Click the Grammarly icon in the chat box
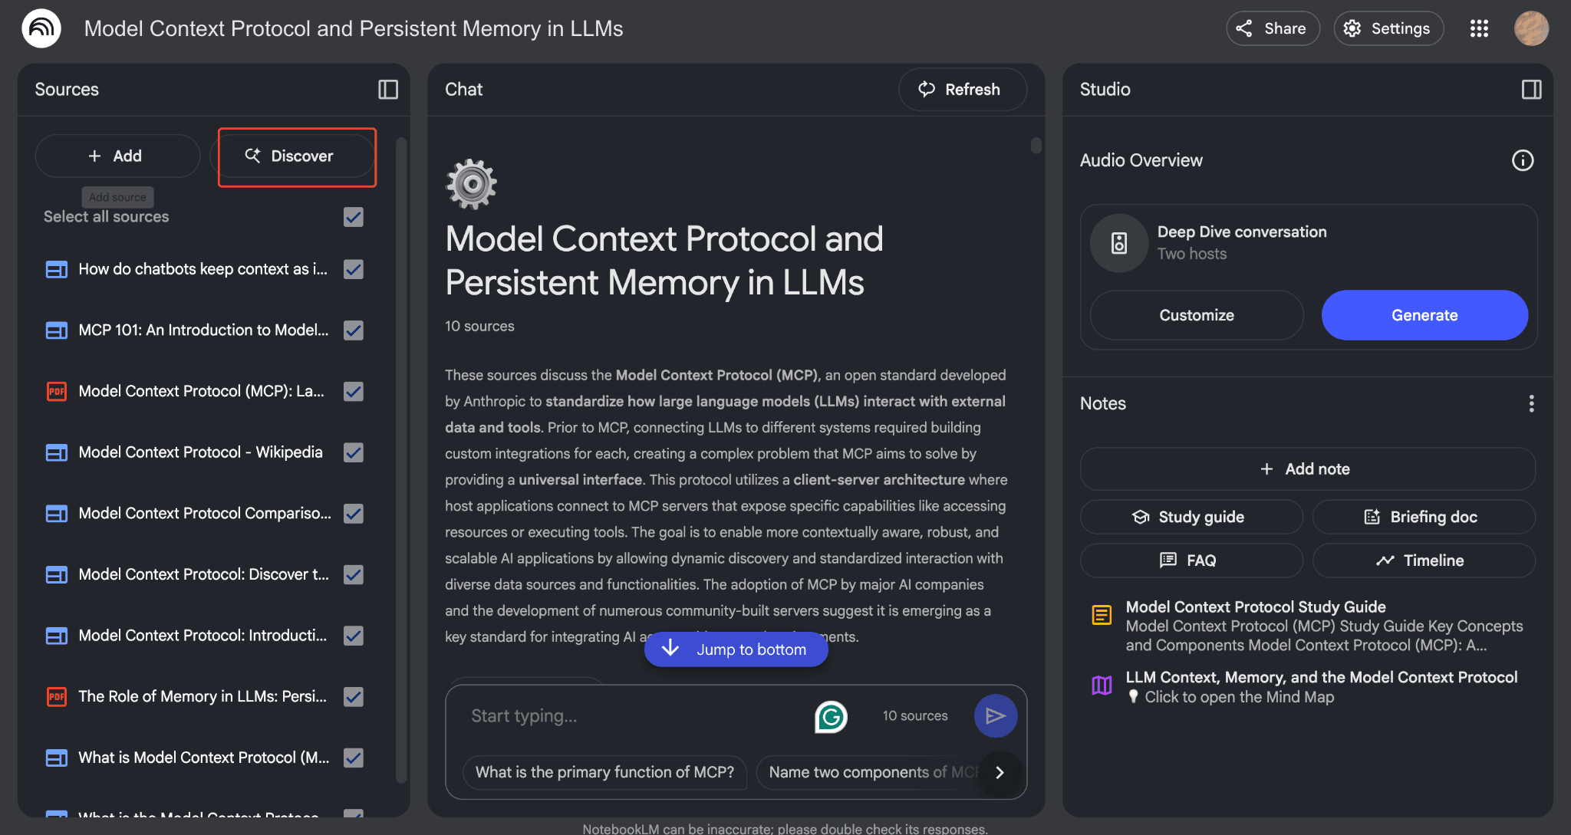 tap(830, 716)
